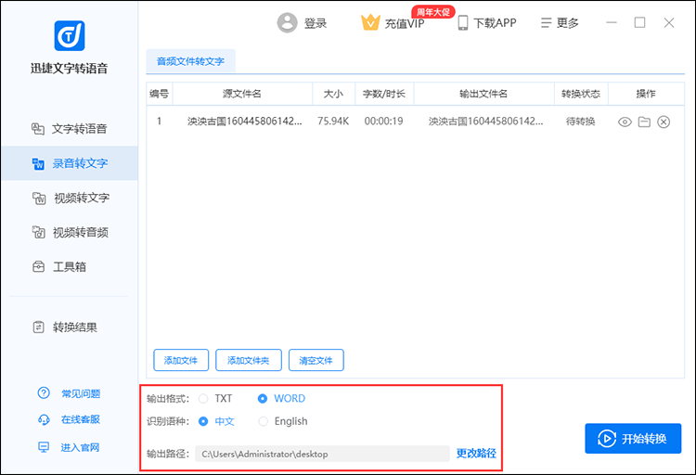Select the 音频文件转文字 tab

[x=191, y=61]
